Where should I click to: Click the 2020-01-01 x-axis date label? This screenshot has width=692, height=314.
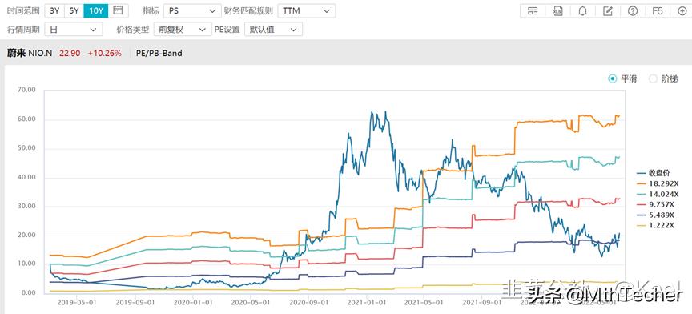pos(193,303)
